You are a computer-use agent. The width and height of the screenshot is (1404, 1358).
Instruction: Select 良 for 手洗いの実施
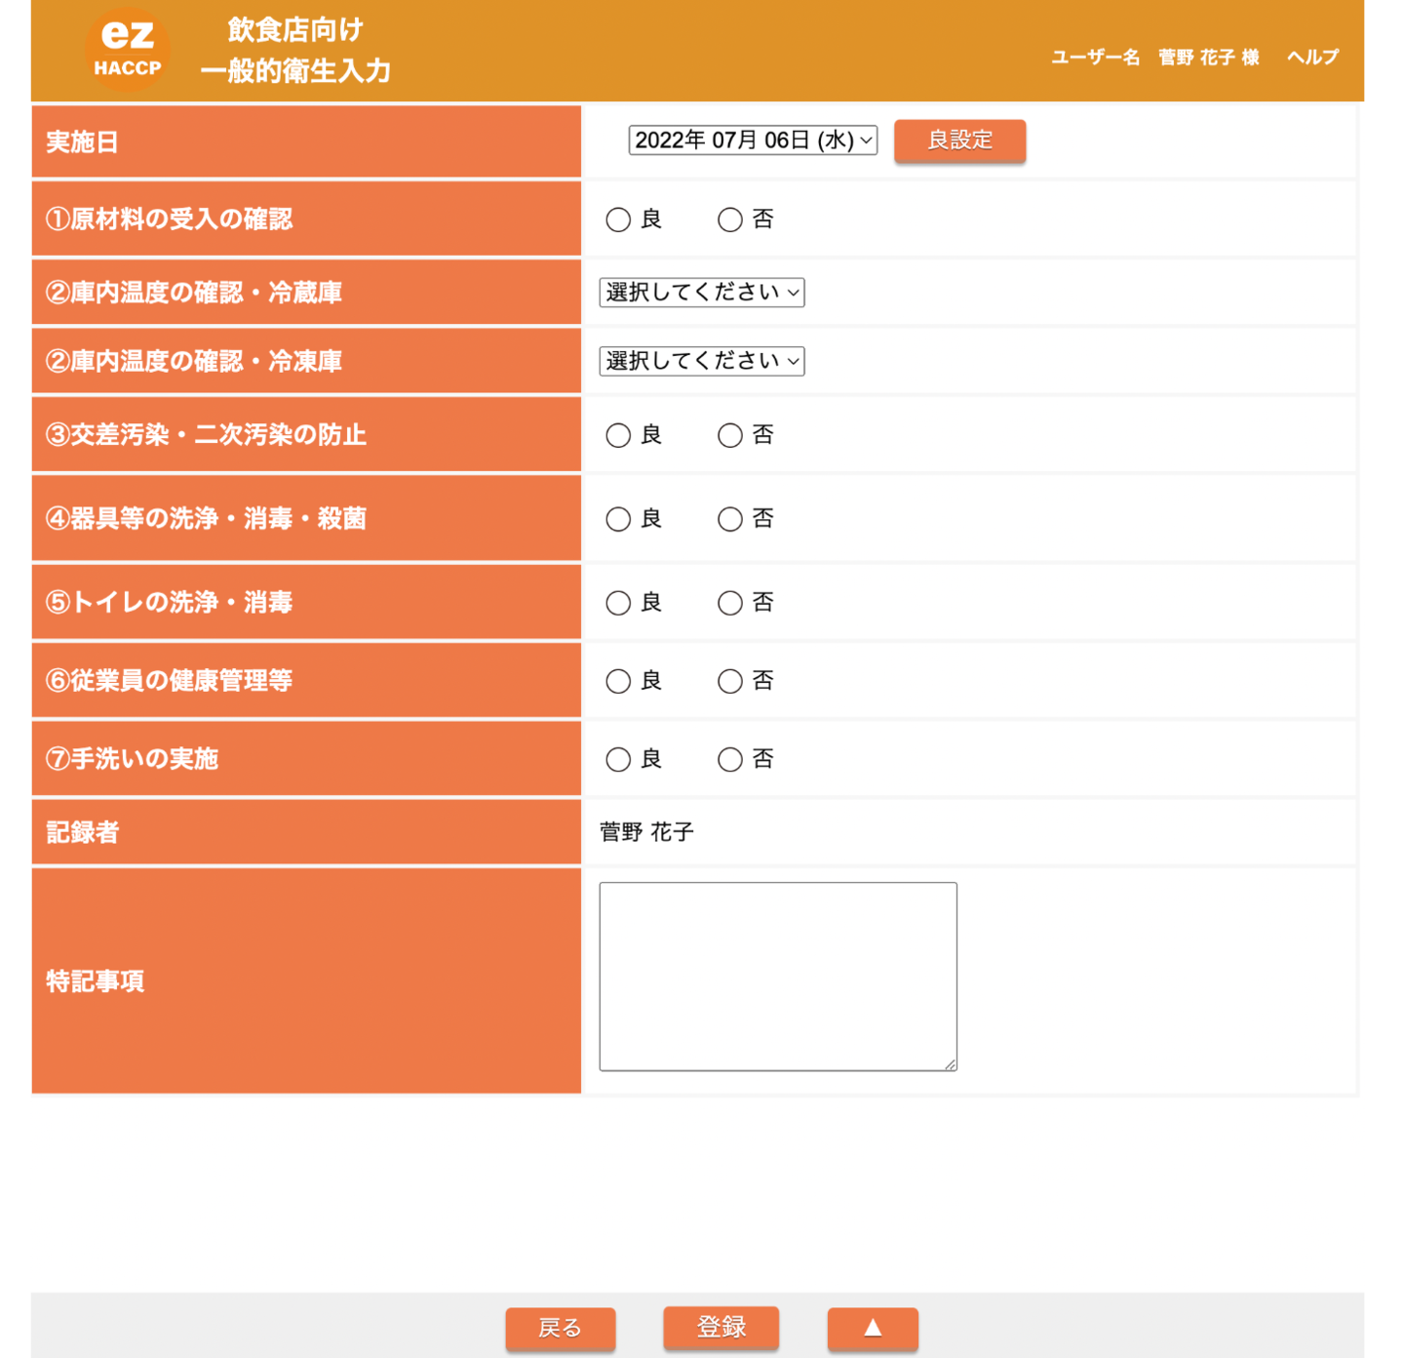618,759
